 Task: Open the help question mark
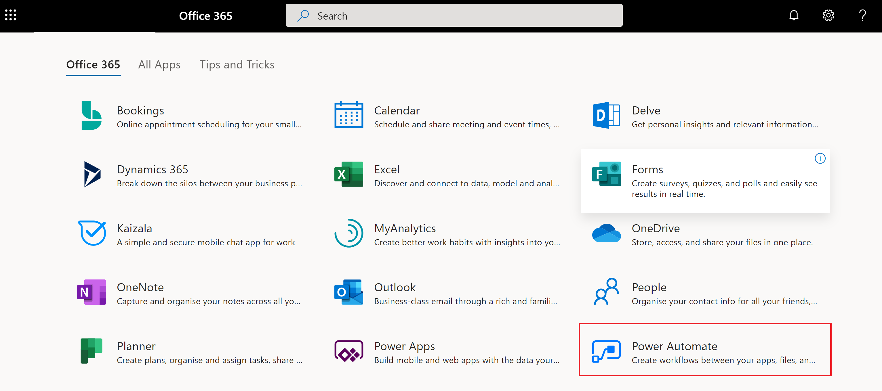(x=862, y=16)
